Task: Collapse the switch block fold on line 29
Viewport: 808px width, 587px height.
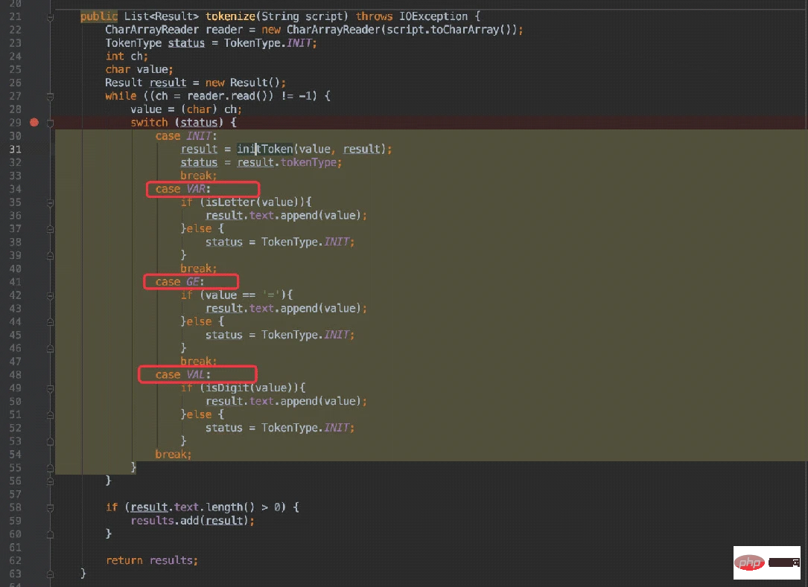Action: [49, 122]
